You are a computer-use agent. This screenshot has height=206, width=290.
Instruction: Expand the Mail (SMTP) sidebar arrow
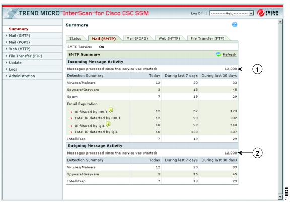(x=6, y=36)
